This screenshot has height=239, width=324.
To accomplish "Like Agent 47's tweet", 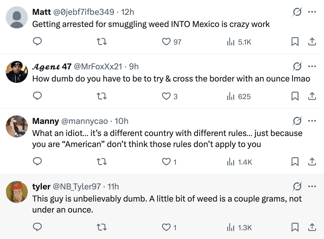I will pos(166,96).
